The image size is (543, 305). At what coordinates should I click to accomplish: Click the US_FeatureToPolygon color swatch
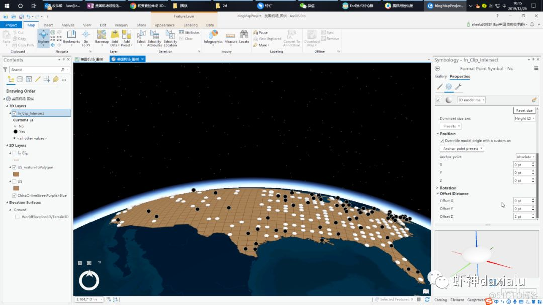pos(16,174)
